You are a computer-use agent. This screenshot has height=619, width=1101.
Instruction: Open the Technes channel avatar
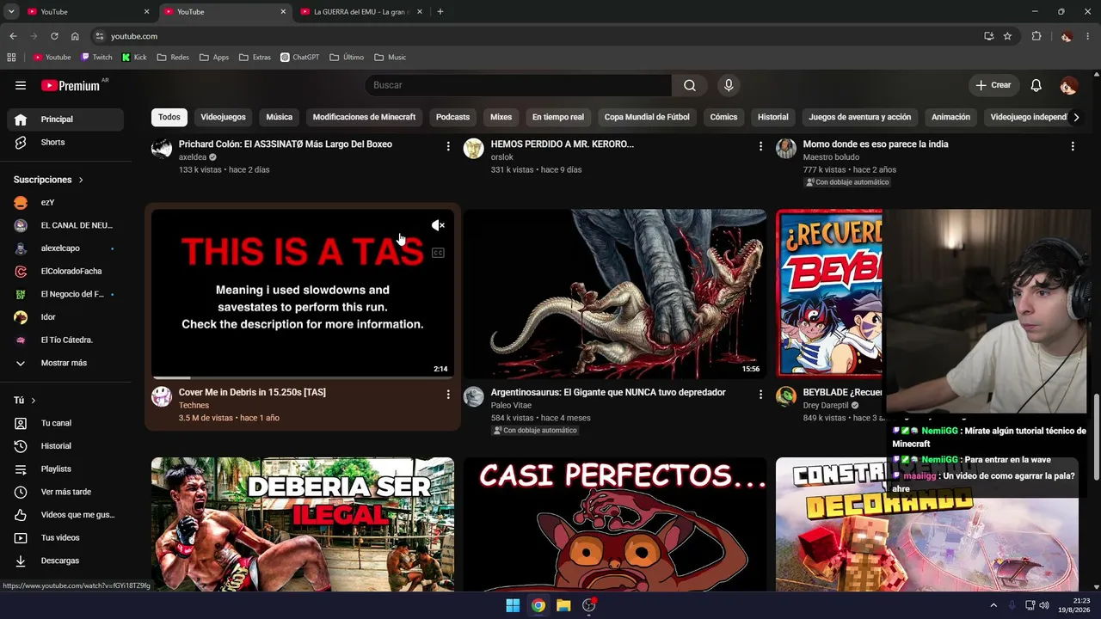click(x=162, y=396)
